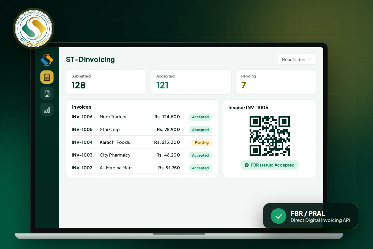373x249 pixels.
Task: Select the INV-1005 invoice number
Action: [x=82, y=129]
